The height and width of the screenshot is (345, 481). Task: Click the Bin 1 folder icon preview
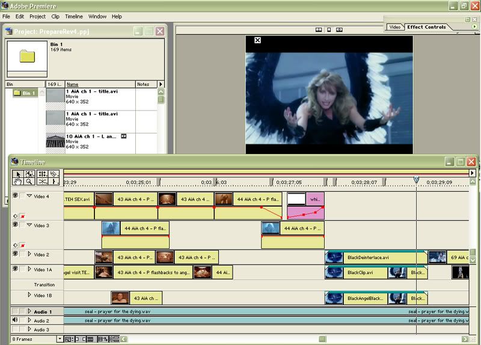point(27,56)
